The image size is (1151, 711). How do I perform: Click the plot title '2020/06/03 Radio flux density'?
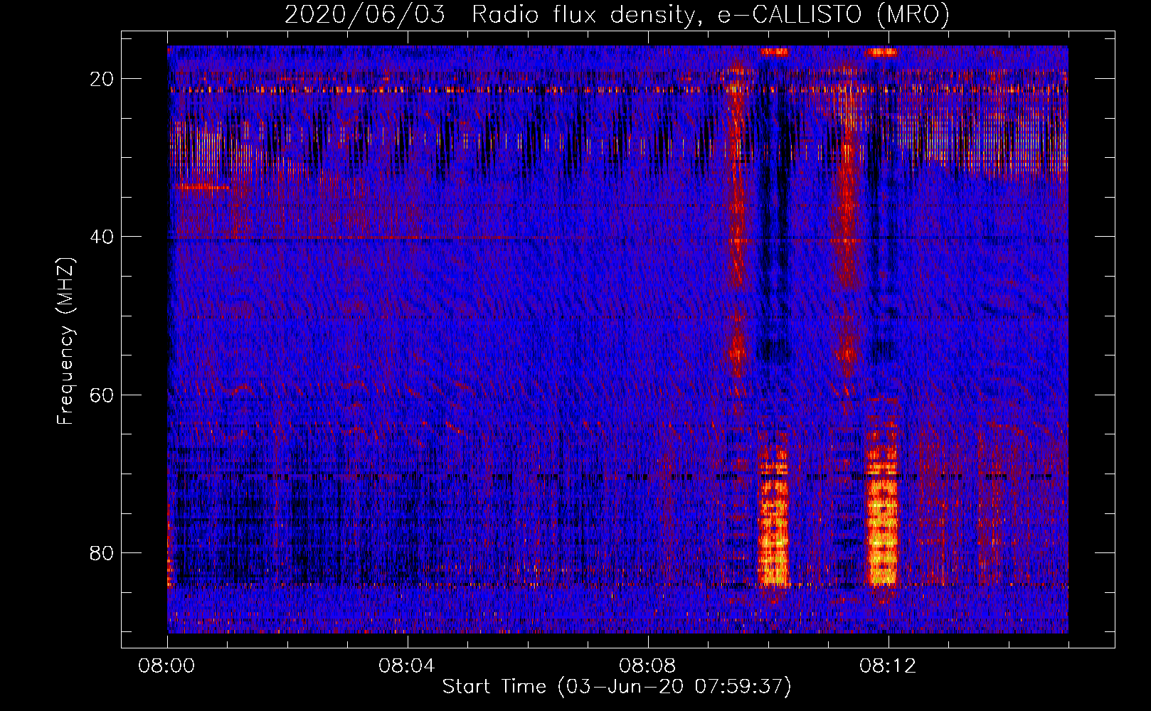[617, 15]
